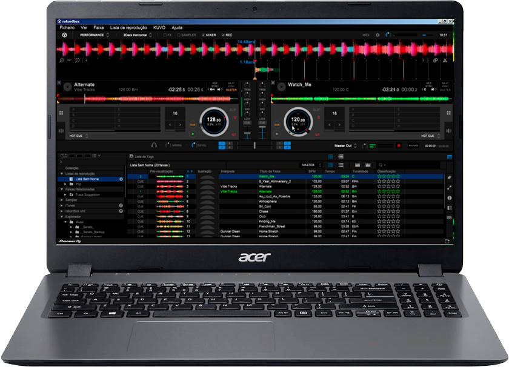Open the Lista de reprodução menu

pos(128,28)
